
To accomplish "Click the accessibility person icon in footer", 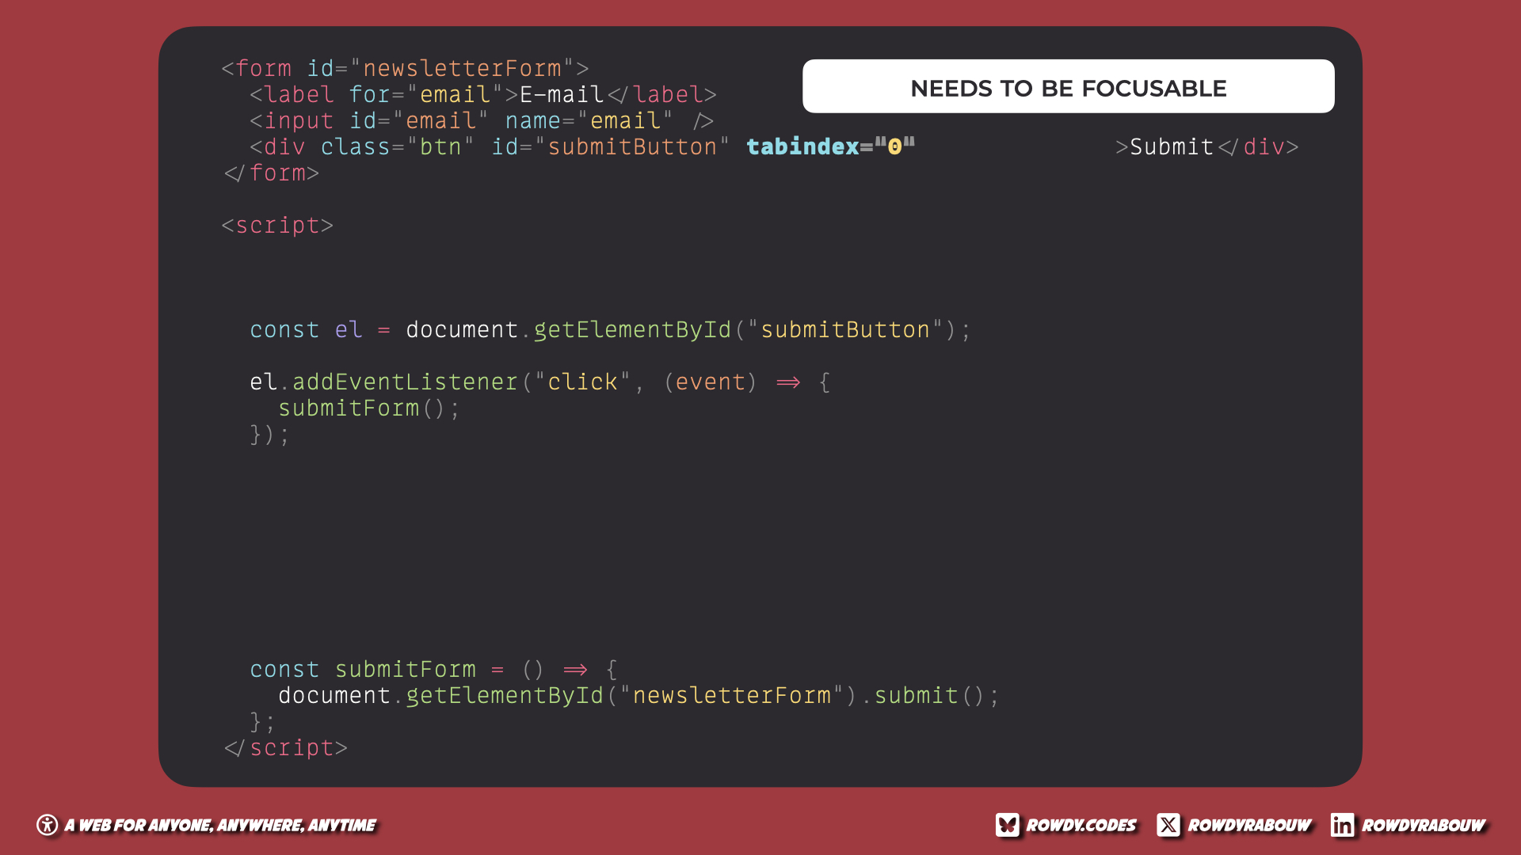I will (x=48, y=825).
